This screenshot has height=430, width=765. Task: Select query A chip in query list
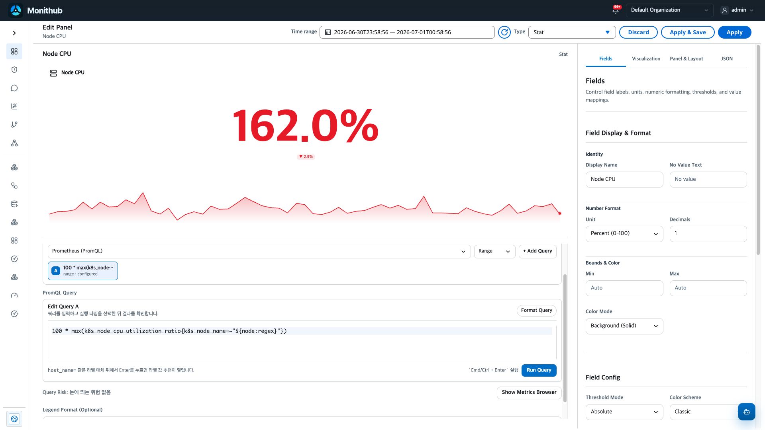click(x=83, y=271)
